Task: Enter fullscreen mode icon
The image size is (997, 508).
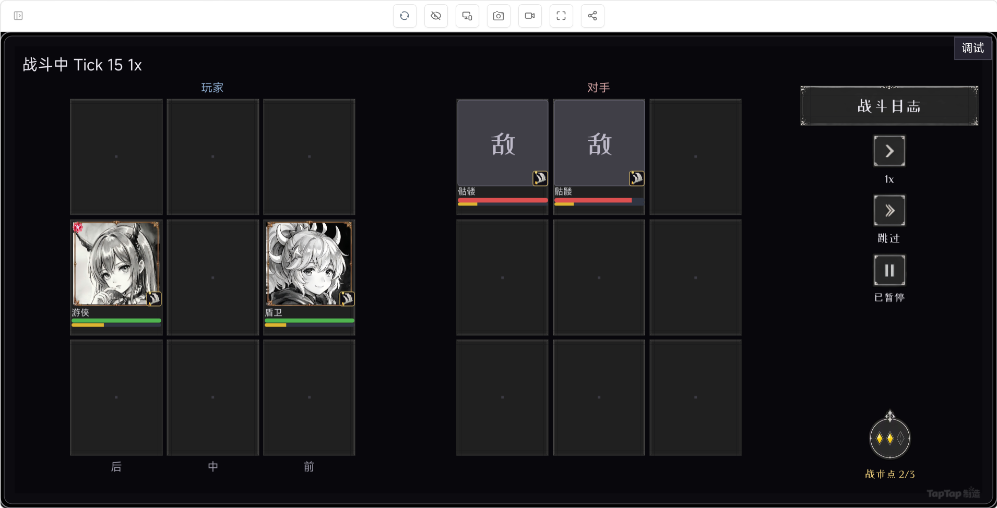Action: click(x=561, y=16)
